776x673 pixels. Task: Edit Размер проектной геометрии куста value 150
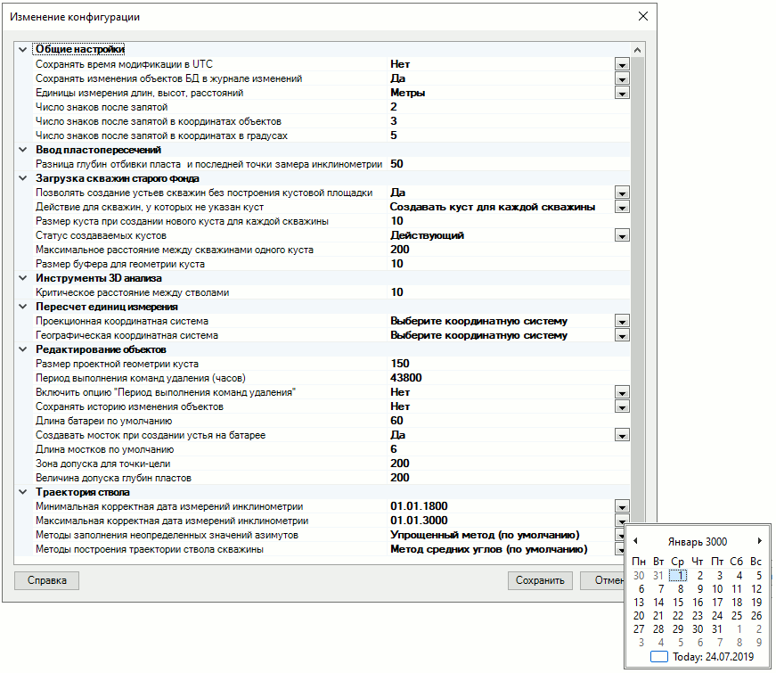tap(508, 364)
